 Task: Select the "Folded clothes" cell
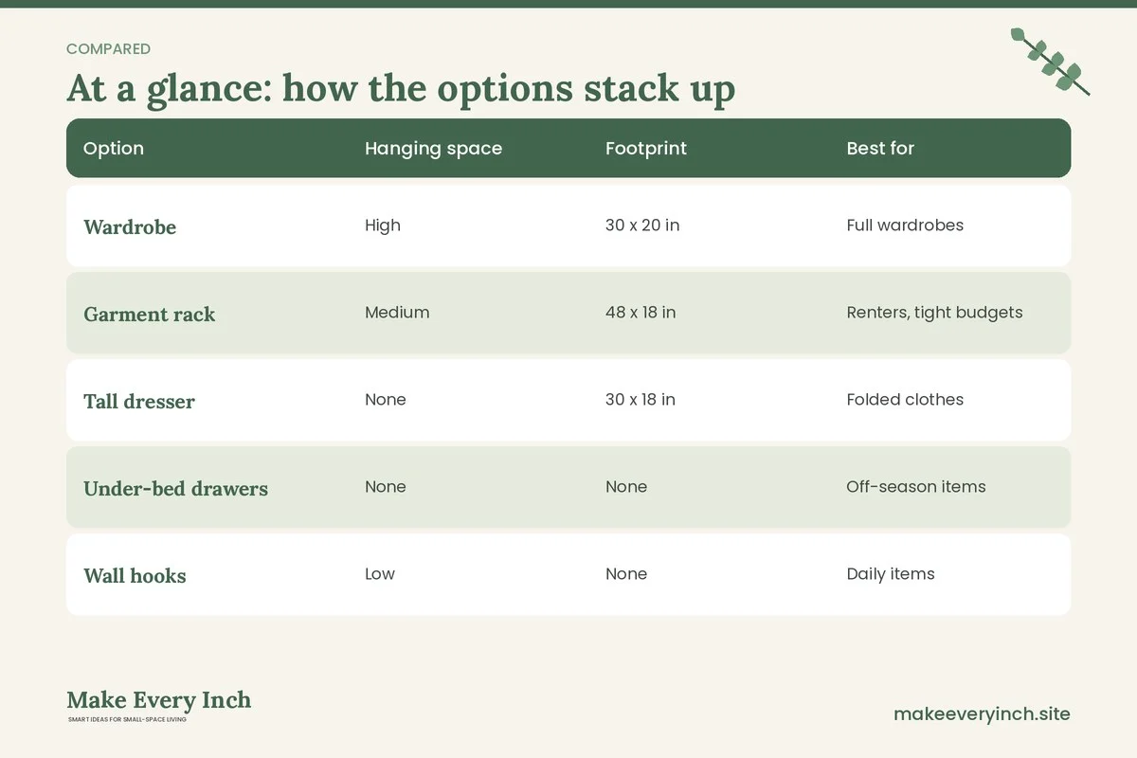pyautogui.click(x=905, y=400)
